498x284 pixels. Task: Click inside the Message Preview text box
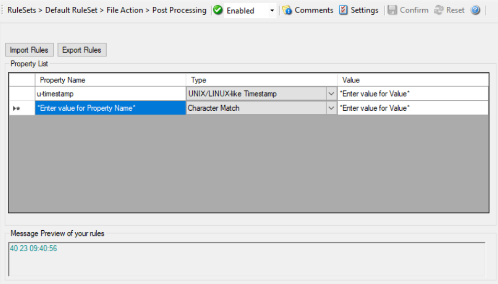[x=247, y=259]
